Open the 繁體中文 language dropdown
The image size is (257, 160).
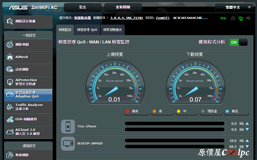pyautogui.click(x=234, y=7)
